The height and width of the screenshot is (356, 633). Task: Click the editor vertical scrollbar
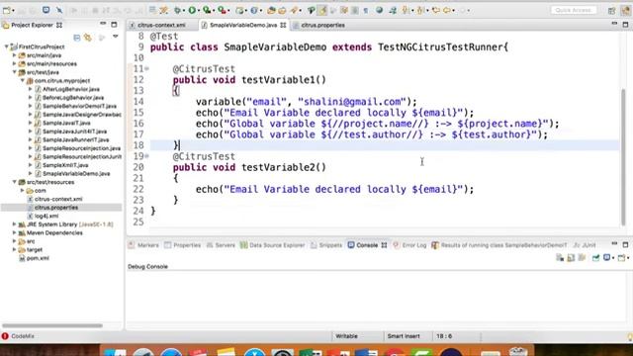point(623,157)
